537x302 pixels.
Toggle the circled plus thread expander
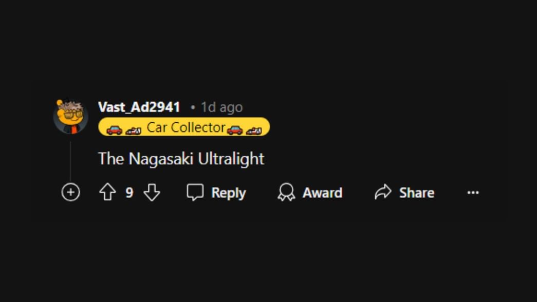point(70,193)
